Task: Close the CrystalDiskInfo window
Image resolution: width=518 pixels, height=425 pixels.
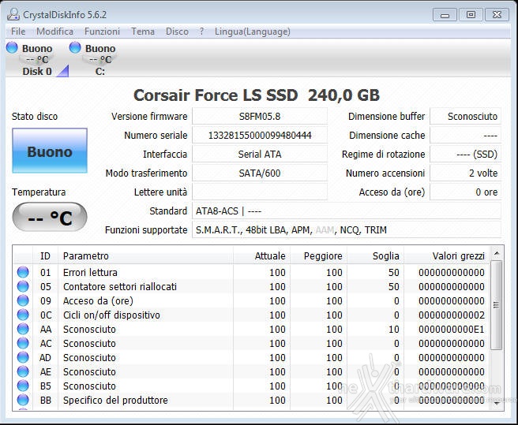Action: pyautogui.click(x=497, y=15)
